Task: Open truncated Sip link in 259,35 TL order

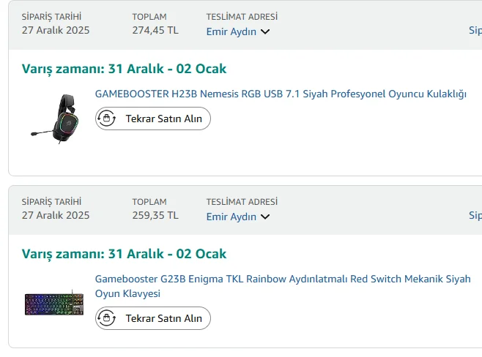Action: coord(475,216)
